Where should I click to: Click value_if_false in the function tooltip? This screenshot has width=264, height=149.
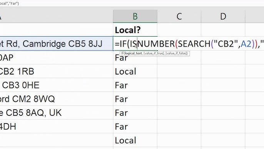tap(176, 53)
